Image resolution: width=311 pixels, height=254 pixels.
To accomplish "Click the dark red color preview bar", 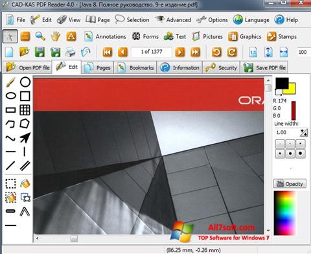I will tap(294, 110).
